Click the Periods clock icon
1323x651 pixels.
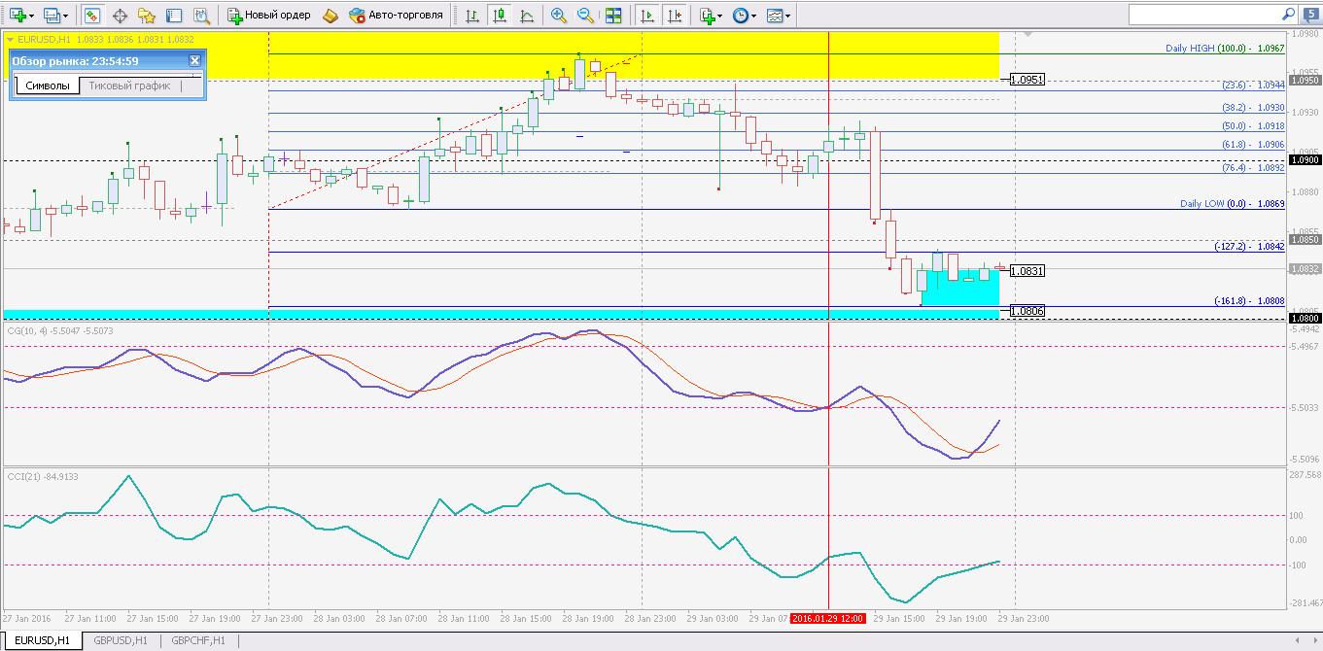point(740,16)
